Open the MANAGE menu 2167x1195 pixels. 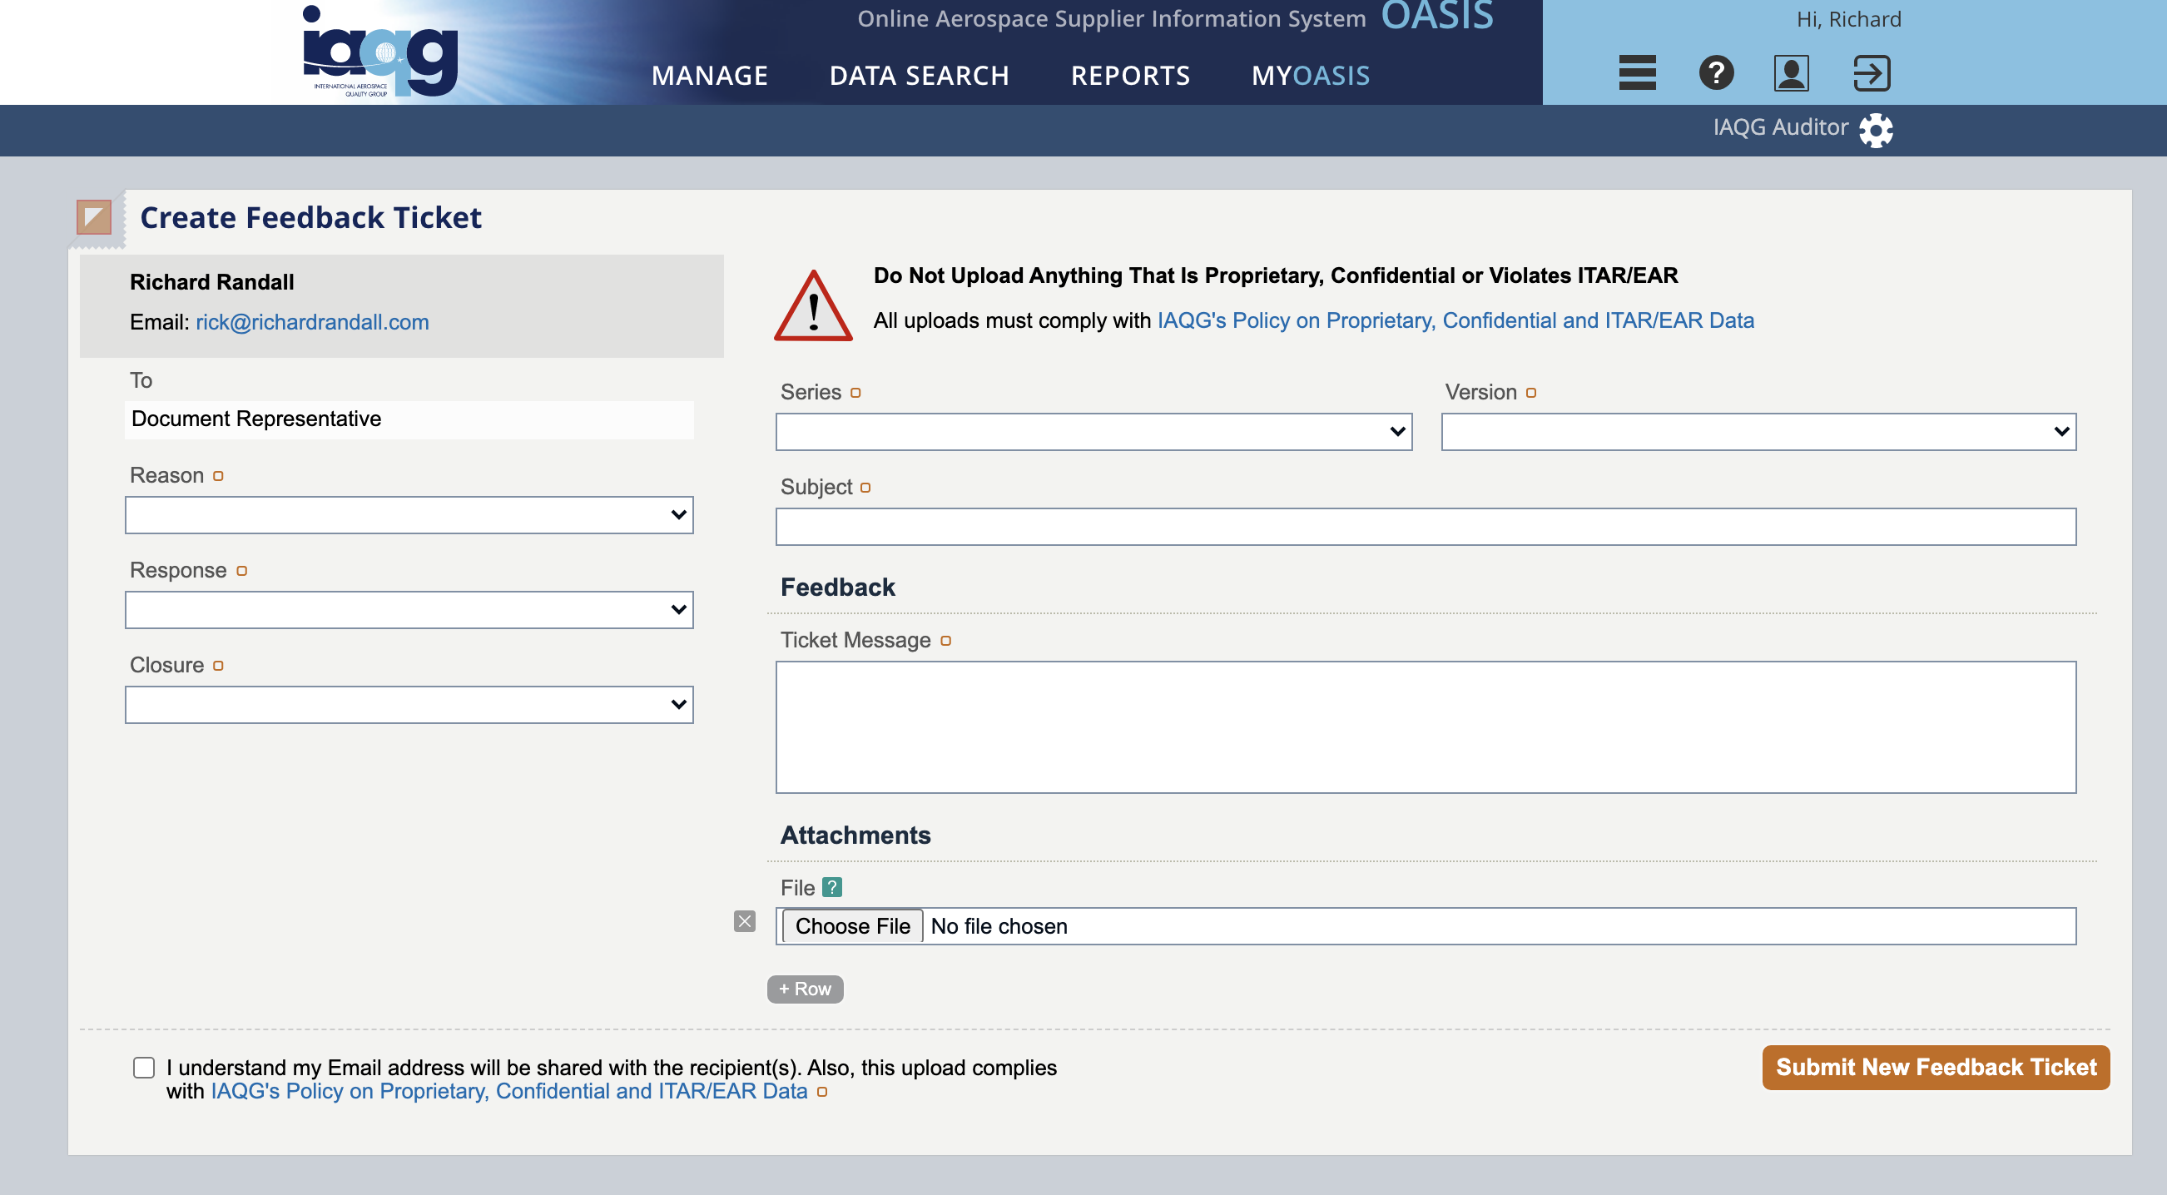[x=709, y=76]
